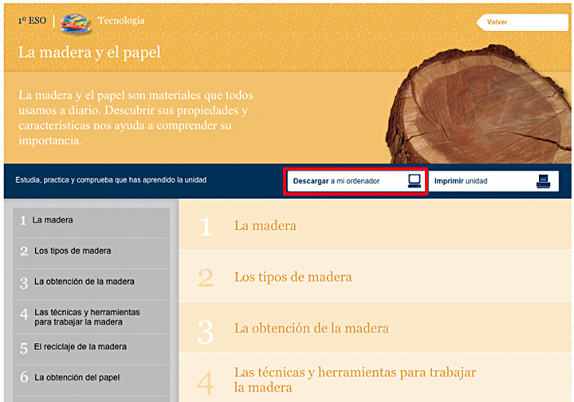
Task: Select sidebar item Los tipos de madera
Action: (92, 251)
